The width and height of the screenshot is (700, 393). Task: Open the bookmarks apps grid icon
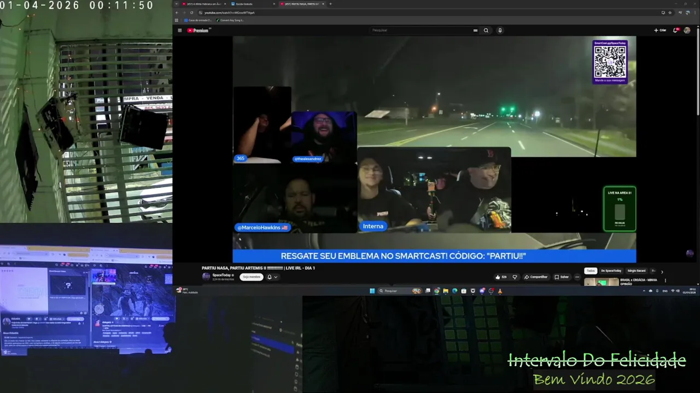(x=177, y=20)
